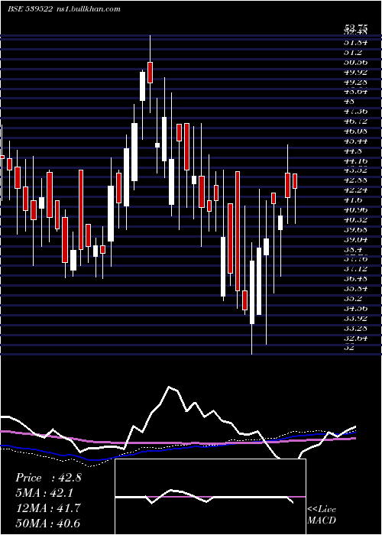Click the rightmost red candlestick on chart
The width and height of the screenshot is (382, 535).
295,181
